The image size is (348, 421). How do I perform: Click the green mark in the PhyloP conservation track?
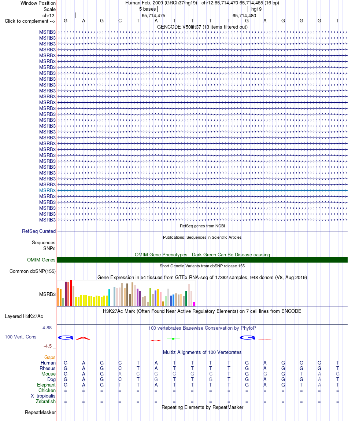(173, 338)
